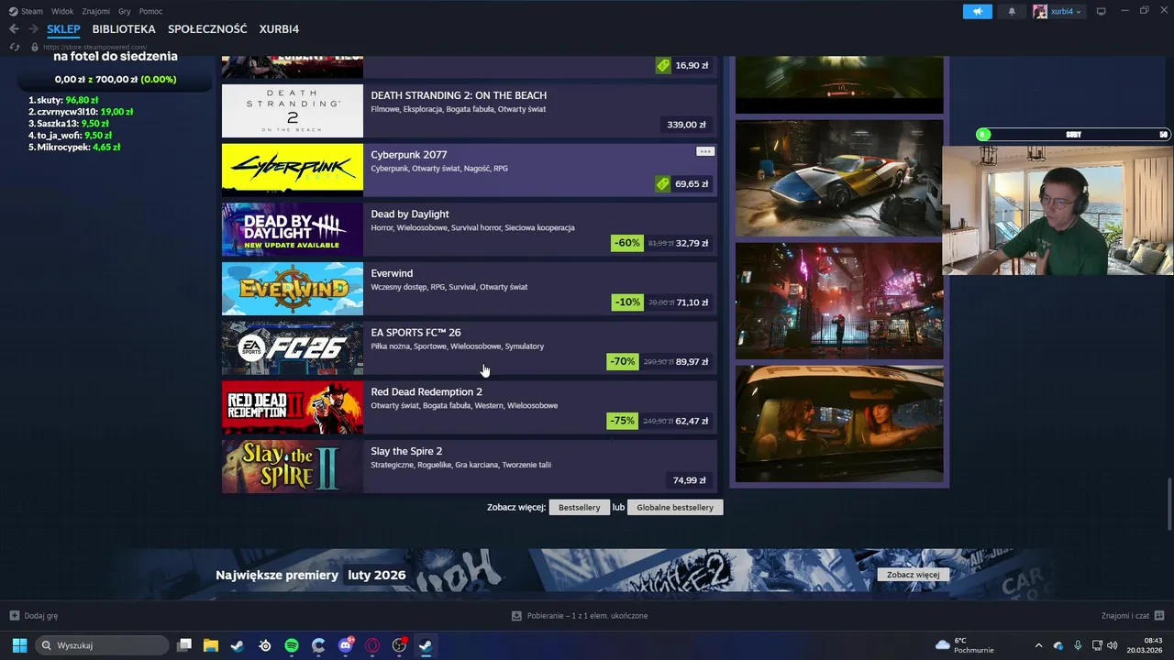Click the 339,00 zł price
The width and height of the screenshot is (1174, 660).
tap(686, 125)
